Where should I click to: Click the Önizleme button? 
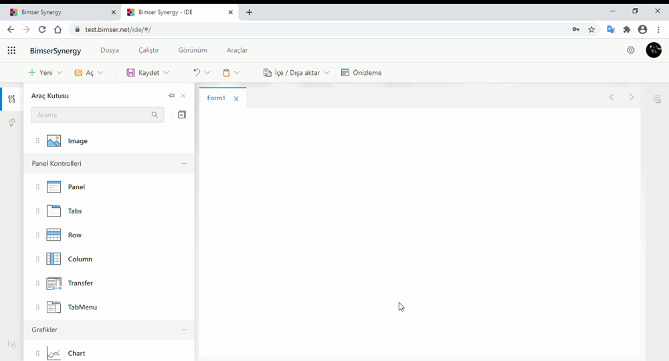tap(361, 73)
